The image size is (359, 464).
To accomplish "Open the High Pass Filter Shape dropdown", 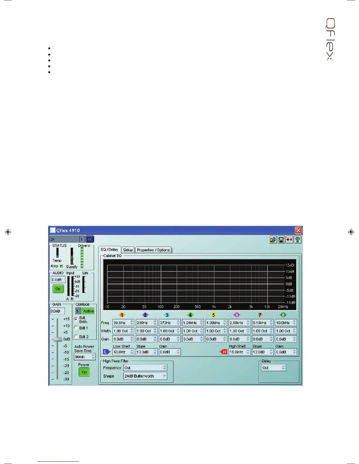I will click(x=145, y=376).
